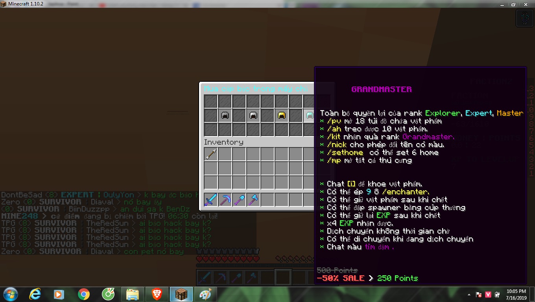Open the Coc Coc browser from the taskbar
This screenshot has width=535, height=302.
[x=108, y=294]
